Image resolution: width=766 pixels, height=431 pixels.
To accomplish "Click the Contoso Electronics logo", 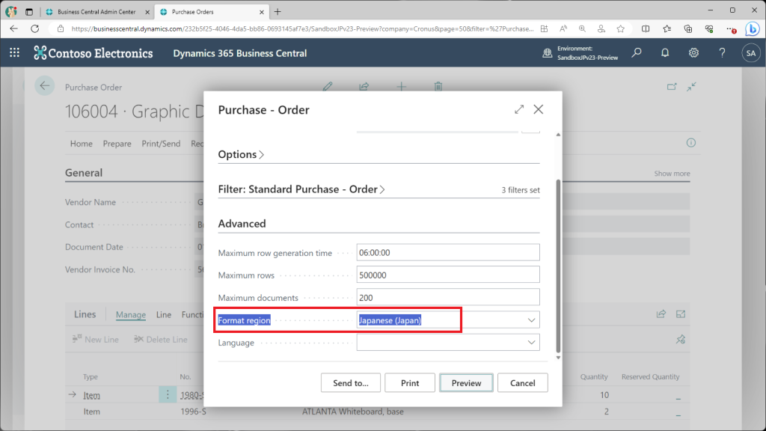I will (93, 53).
